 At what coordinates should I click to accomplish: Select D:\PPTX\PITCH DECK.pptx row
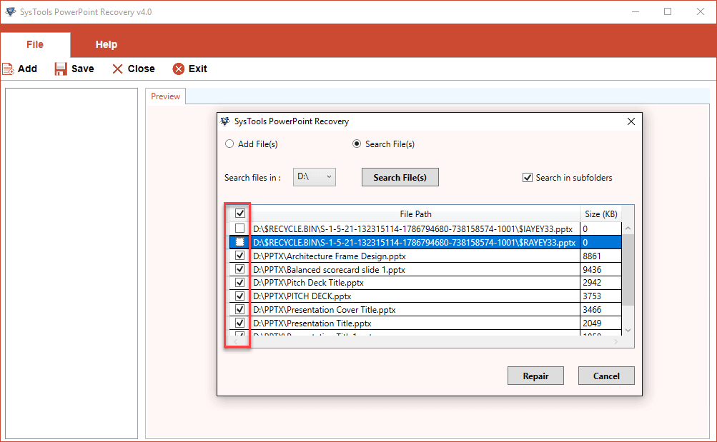coord(415,296)
